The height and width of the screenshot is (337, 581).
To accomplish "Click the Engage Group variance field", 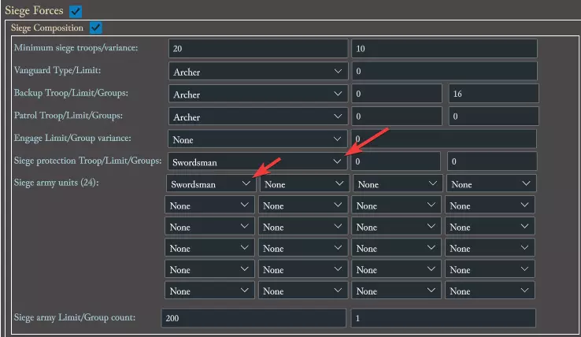I will 444,139.
